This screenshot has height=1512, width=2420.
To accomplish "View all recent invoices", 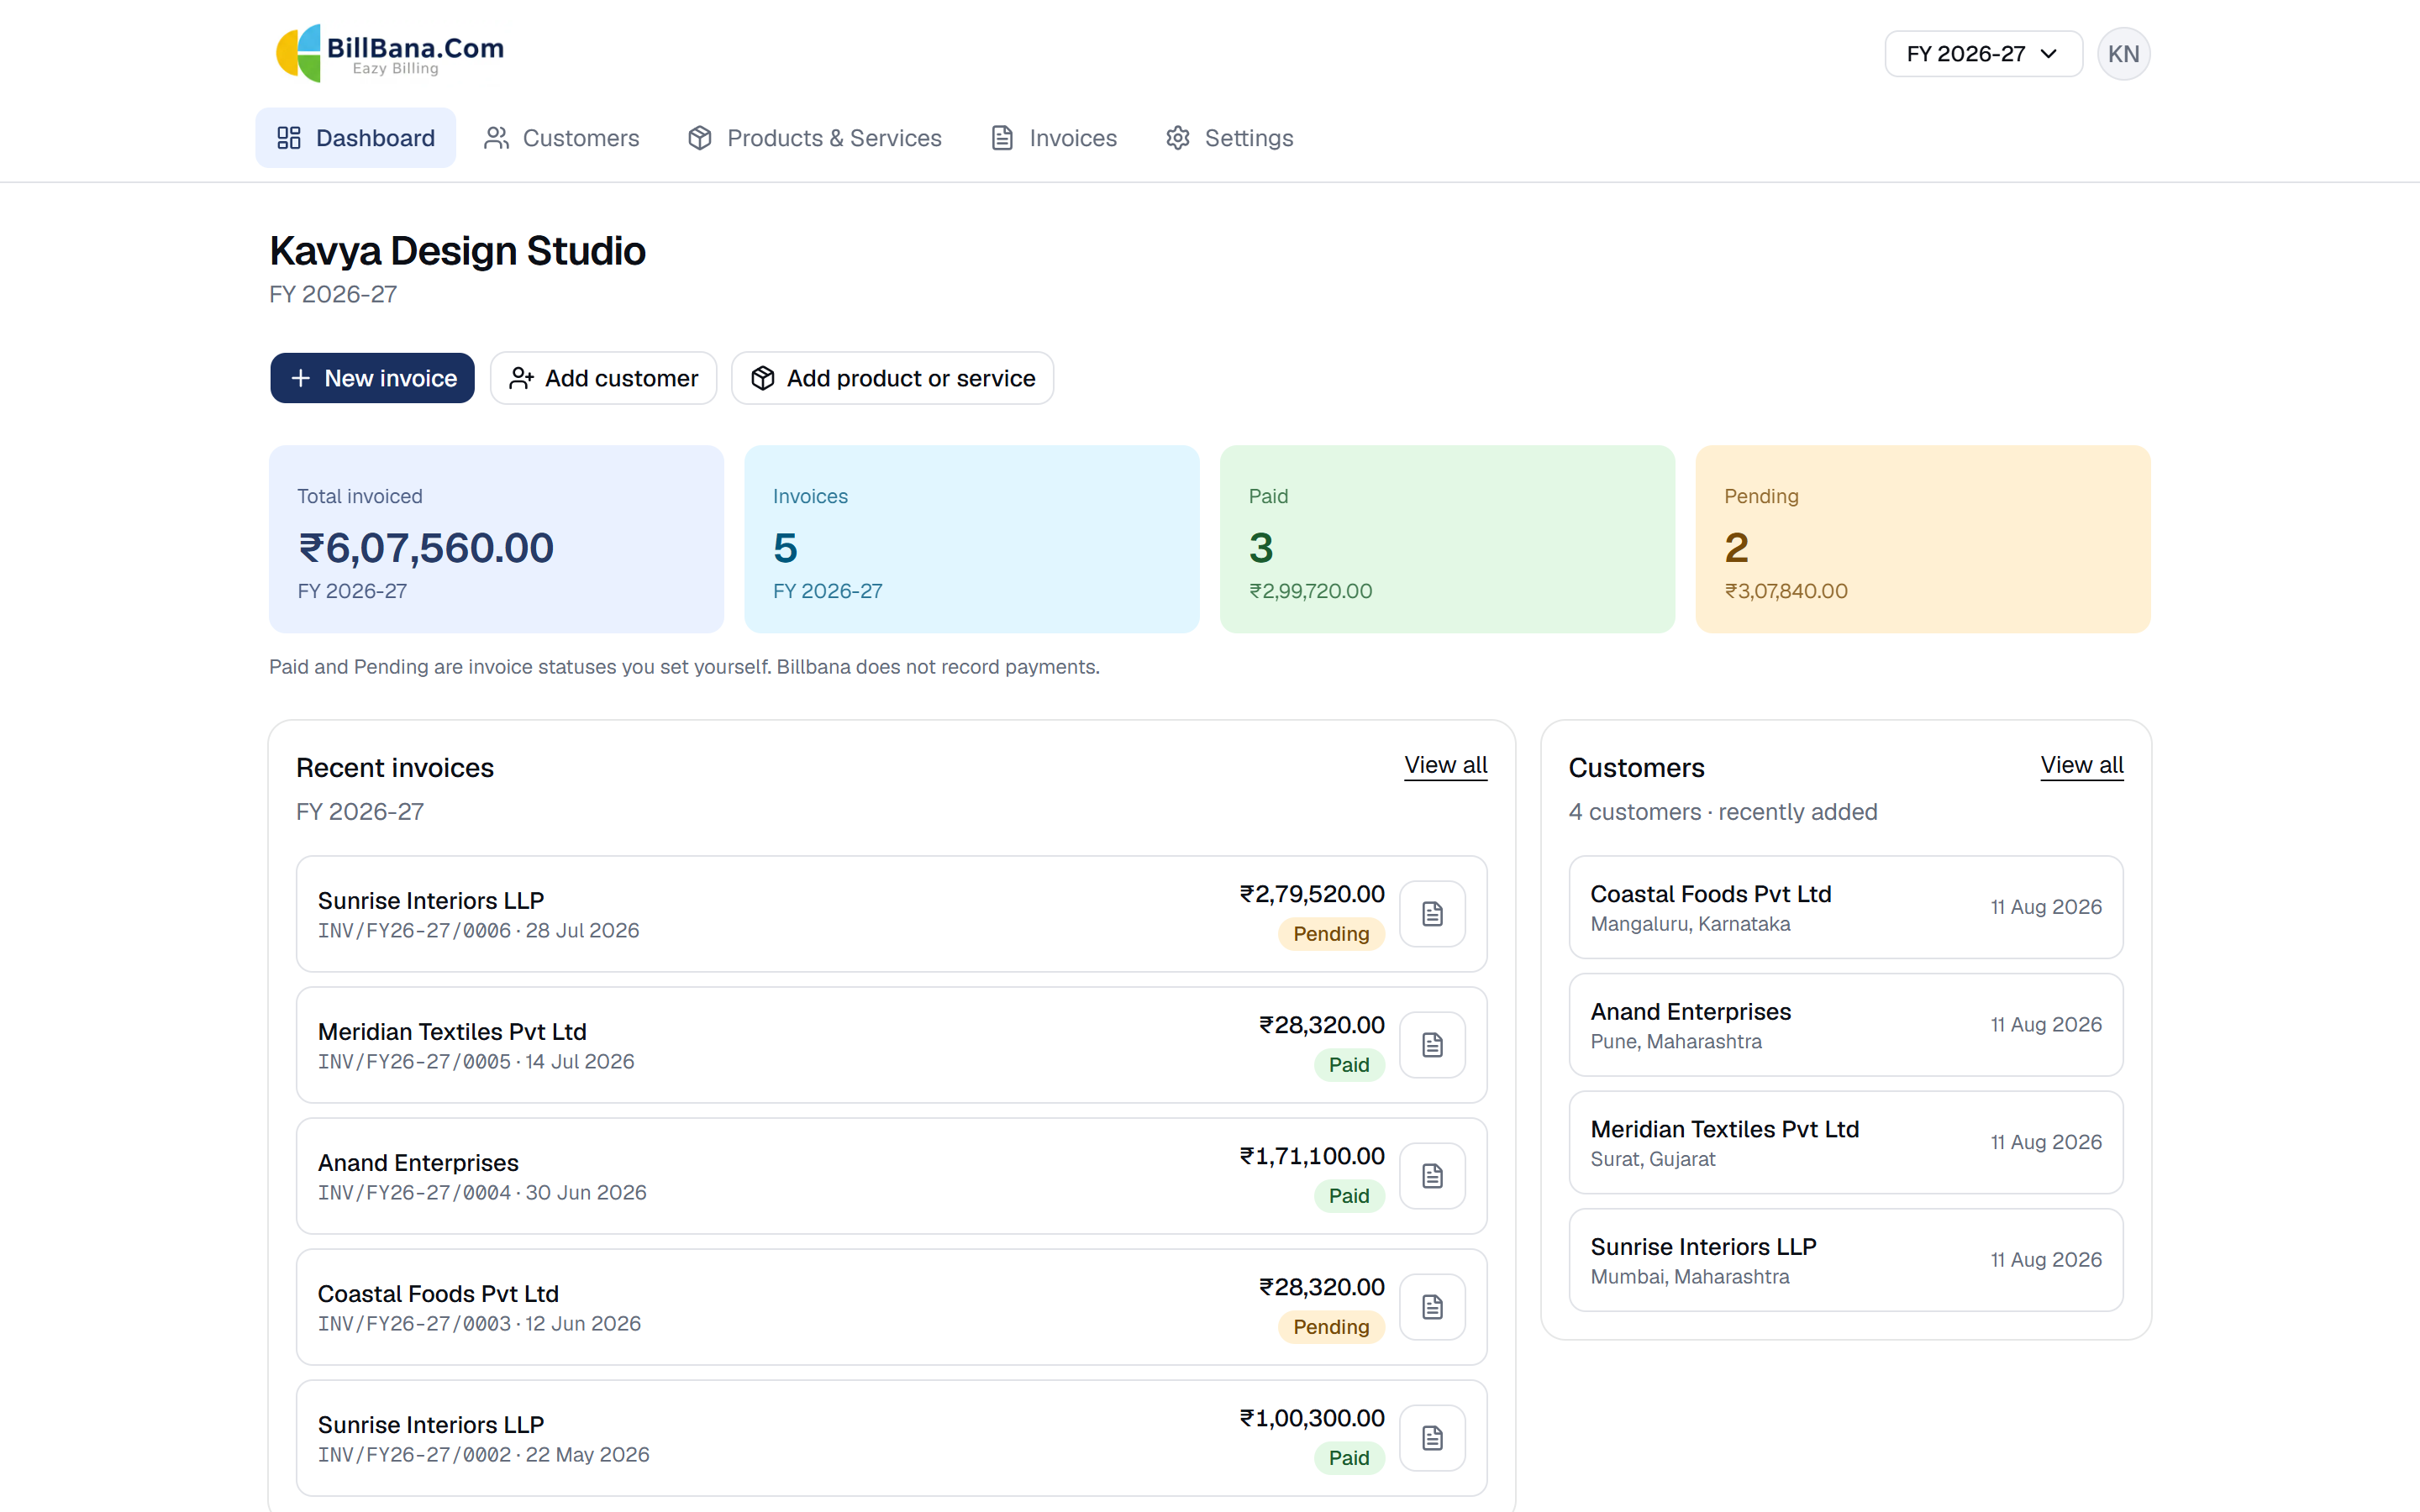I will point(1445,765).
